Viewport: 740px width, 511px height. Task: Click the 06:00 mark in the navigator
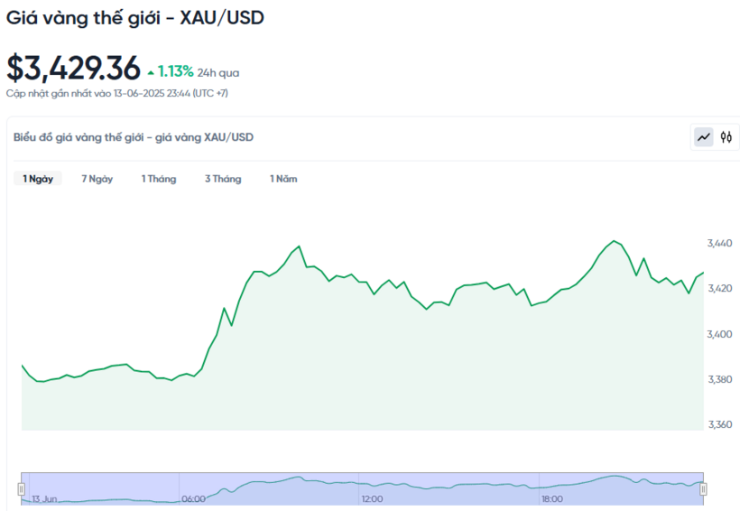point(193,498)
